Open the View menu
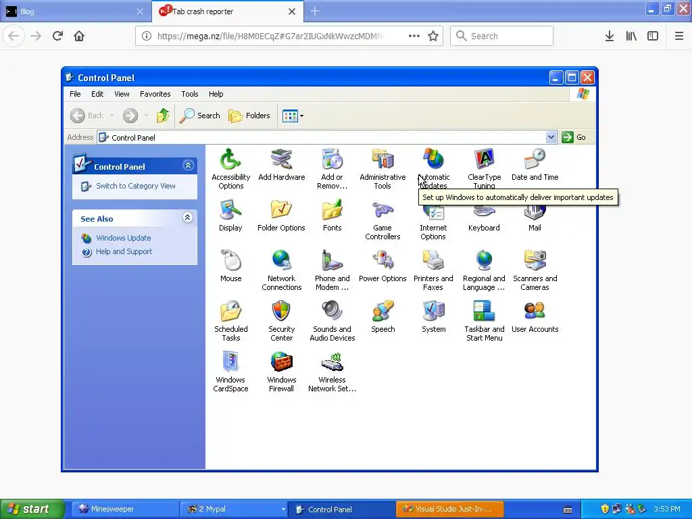 (x=122, y=94)
